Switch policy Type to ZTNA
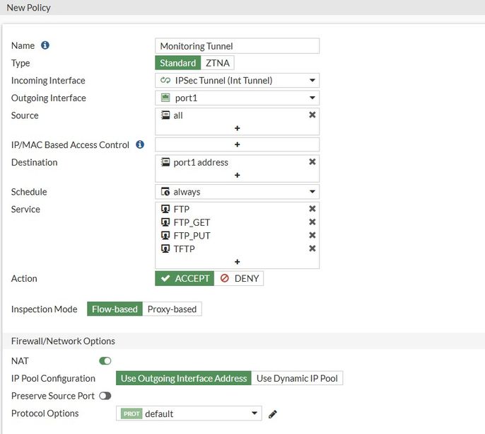485x434 pixels. pyautogui.click(x=217, y=63)
